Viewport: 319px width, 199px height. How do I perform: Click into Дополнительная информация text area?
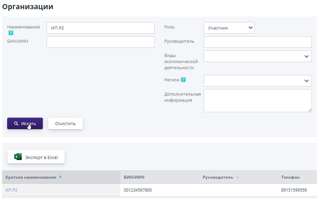[257, 100]
